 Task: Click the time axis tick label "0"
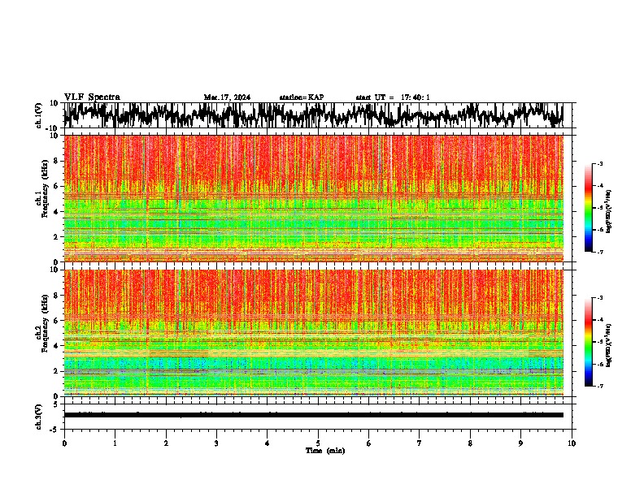click(x=64, y=443)
